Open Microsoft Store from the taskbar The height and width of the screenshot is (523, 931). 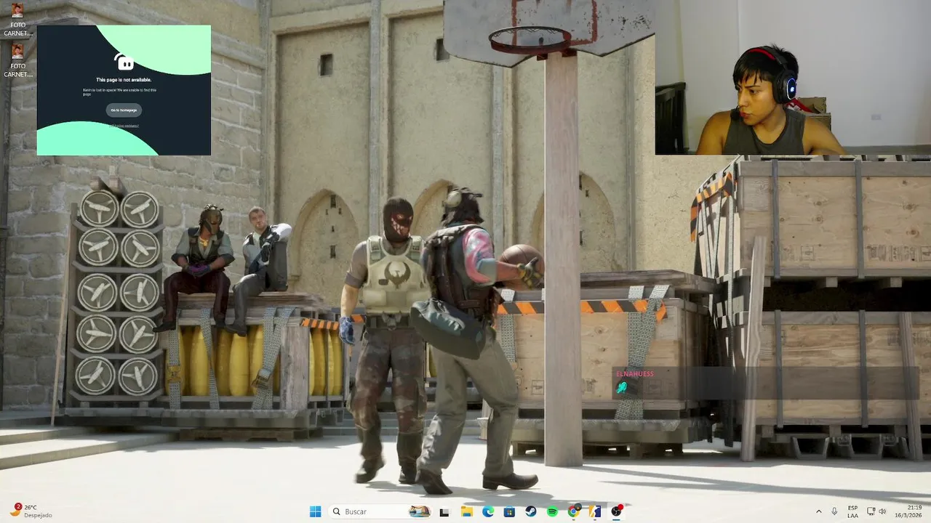509,511
